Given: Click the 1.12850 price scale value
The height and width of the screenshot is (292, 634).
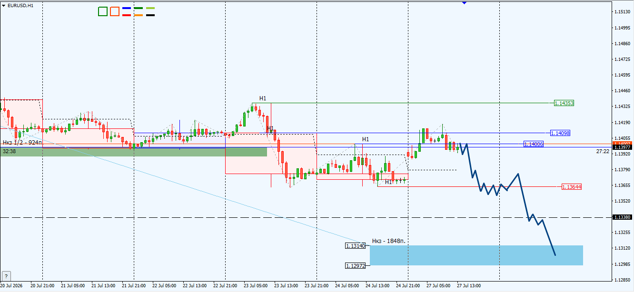Looking at the screenshot, I should click(623, 280).
